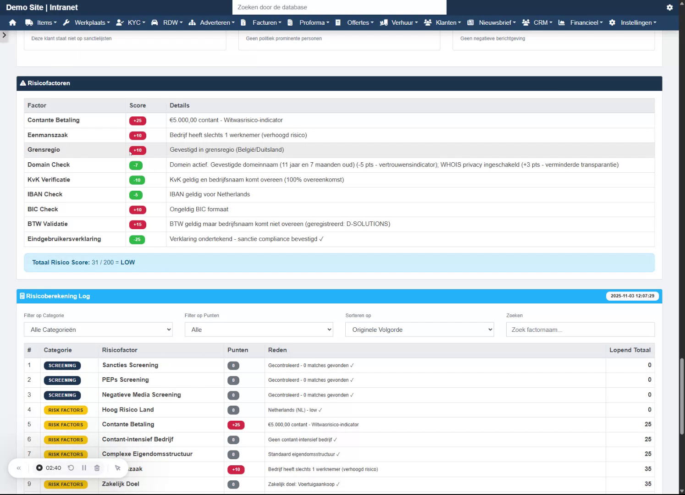
Task: Click RISK FACTORS badge in Hoog Risico Land row
Action: [66, 410]
